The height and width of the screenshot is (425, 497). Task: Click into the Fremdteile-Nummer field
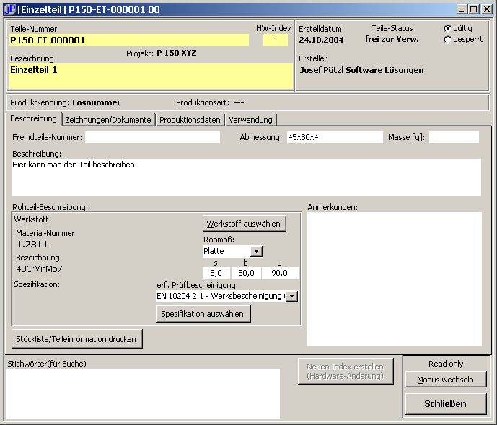[x=152, y=137]
